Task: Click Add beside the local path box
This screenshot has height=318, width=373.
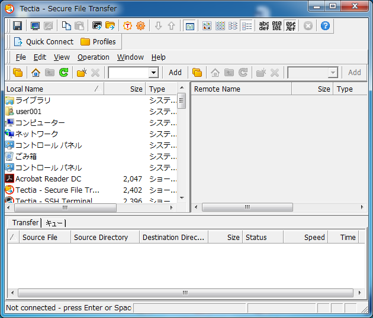Action: pyautogui.click(x=175, y=73)
